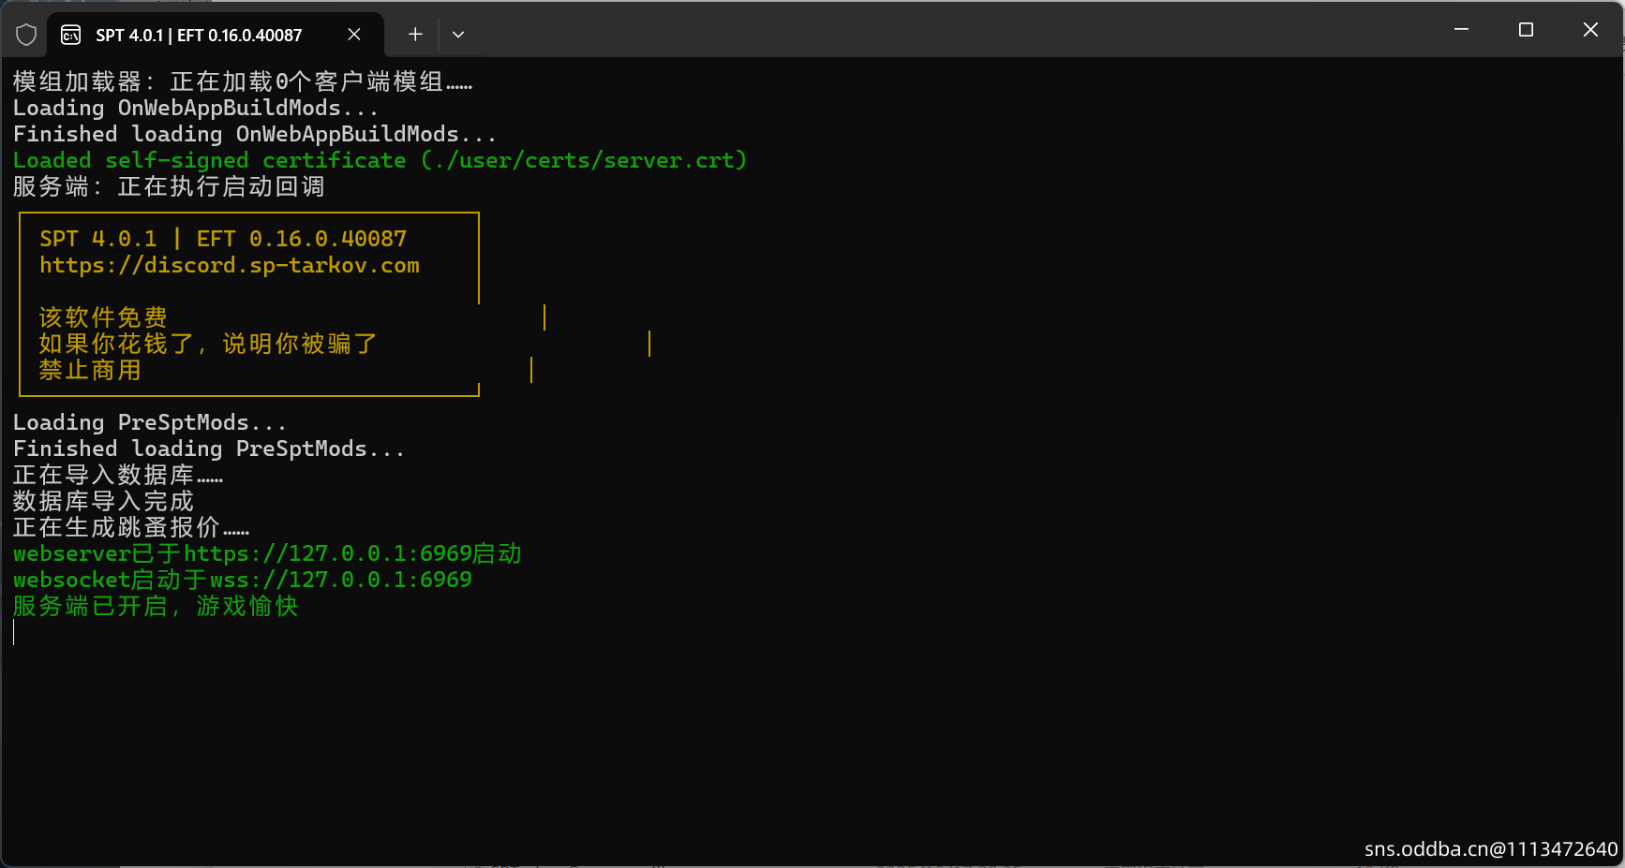Open a new tab with plus icon

point(415,35)
